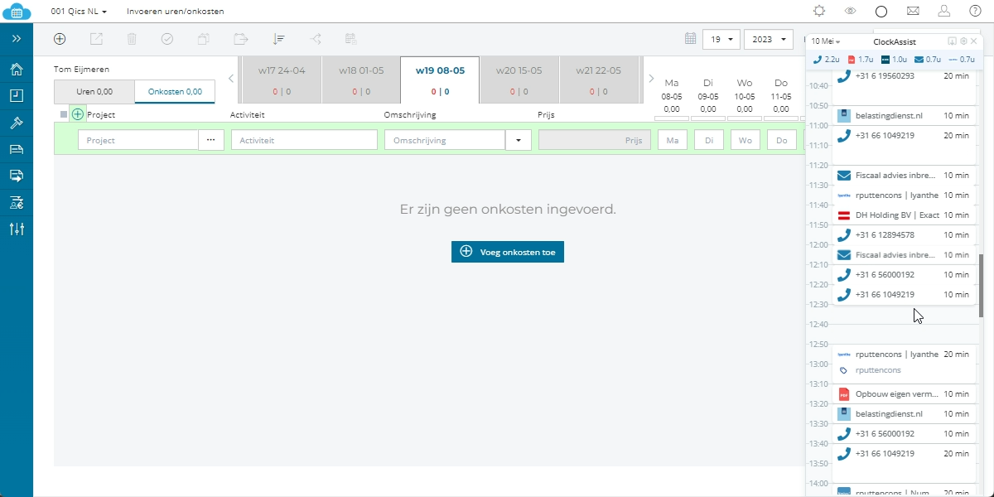The width and height of the screenshot is (994, 497).
Task: Toggle the eye visibility icon in top bar
Action: [x=850, y=12]
